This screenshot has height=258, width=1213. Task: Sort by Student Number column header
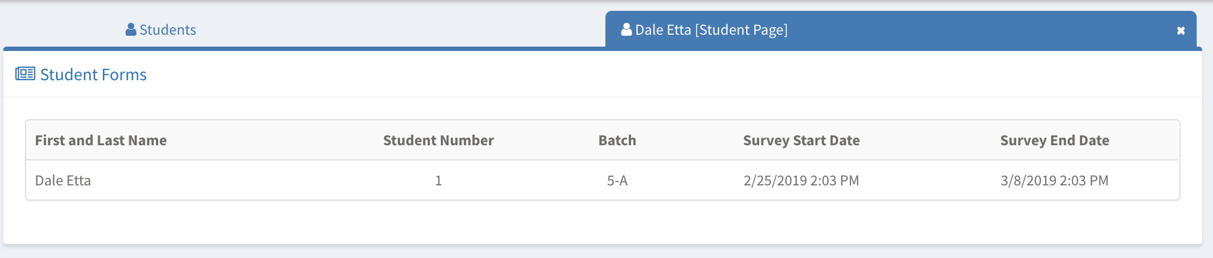point(439,140)
